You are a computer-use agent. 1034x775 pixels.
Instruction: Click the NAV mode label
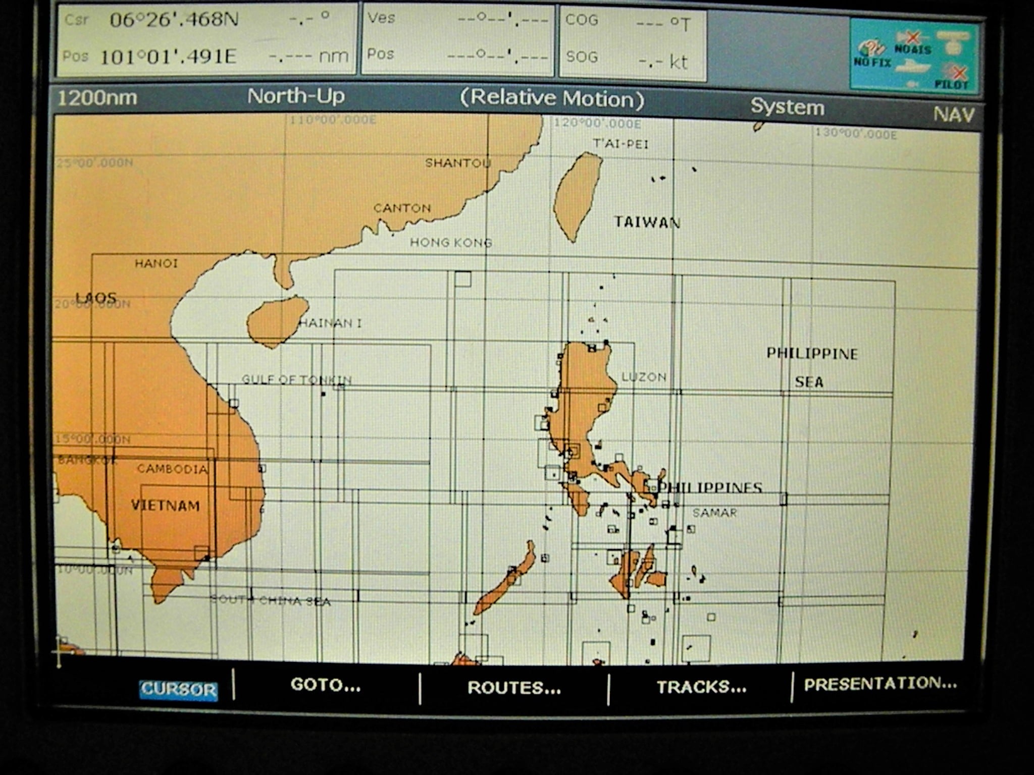953,115
